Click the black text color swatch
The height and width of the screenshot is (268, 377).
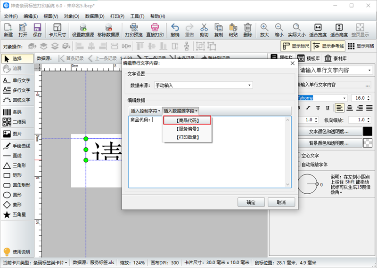click(x=368, y=131)
